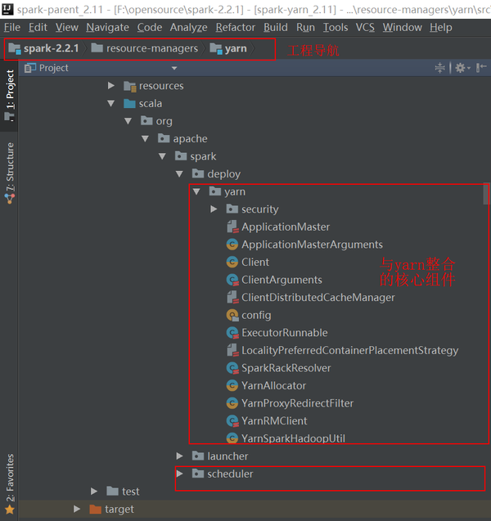Screen dimensions: 491x521
Task: Click the YarnProxyRedirectFilter class icon
Action: click(232, 403)
